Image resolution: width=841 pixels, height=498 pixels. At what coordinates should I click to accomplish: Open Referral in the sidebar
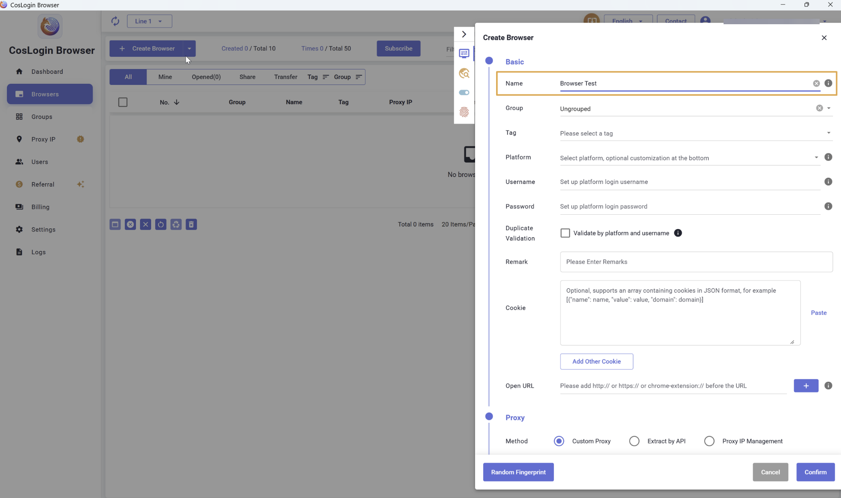[x=50, y=184]
